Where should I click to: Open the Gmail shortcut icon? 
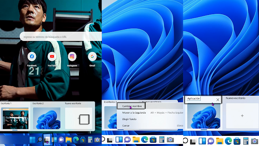(x=92, y=56)
